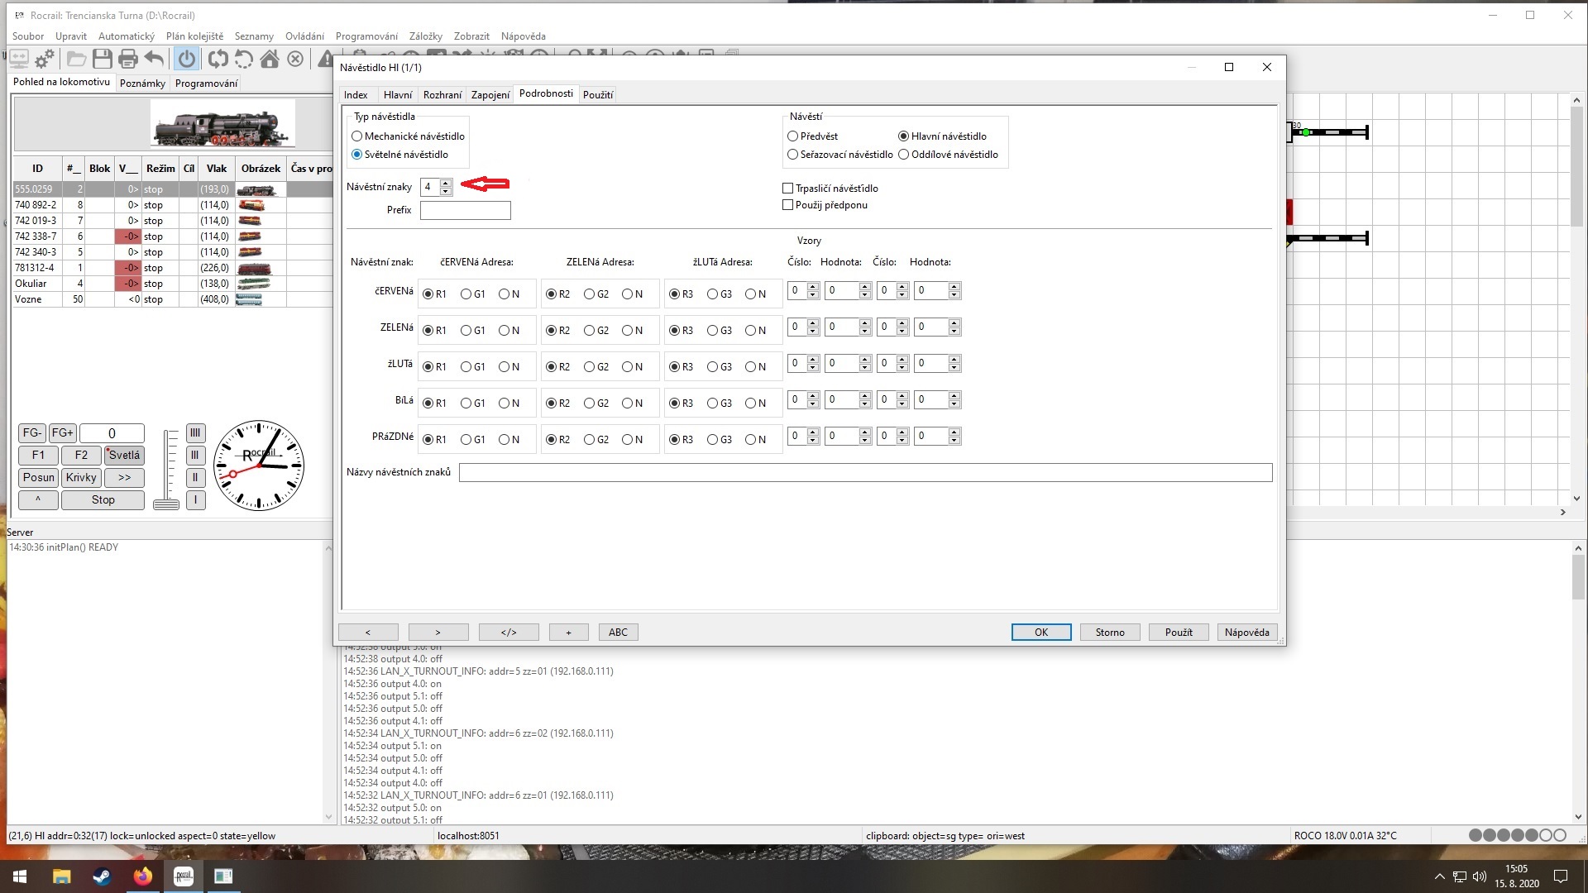1588x893 pixels.
Task: Increase Návěstní znaky spinner value
Action: (x=446, y=183)
